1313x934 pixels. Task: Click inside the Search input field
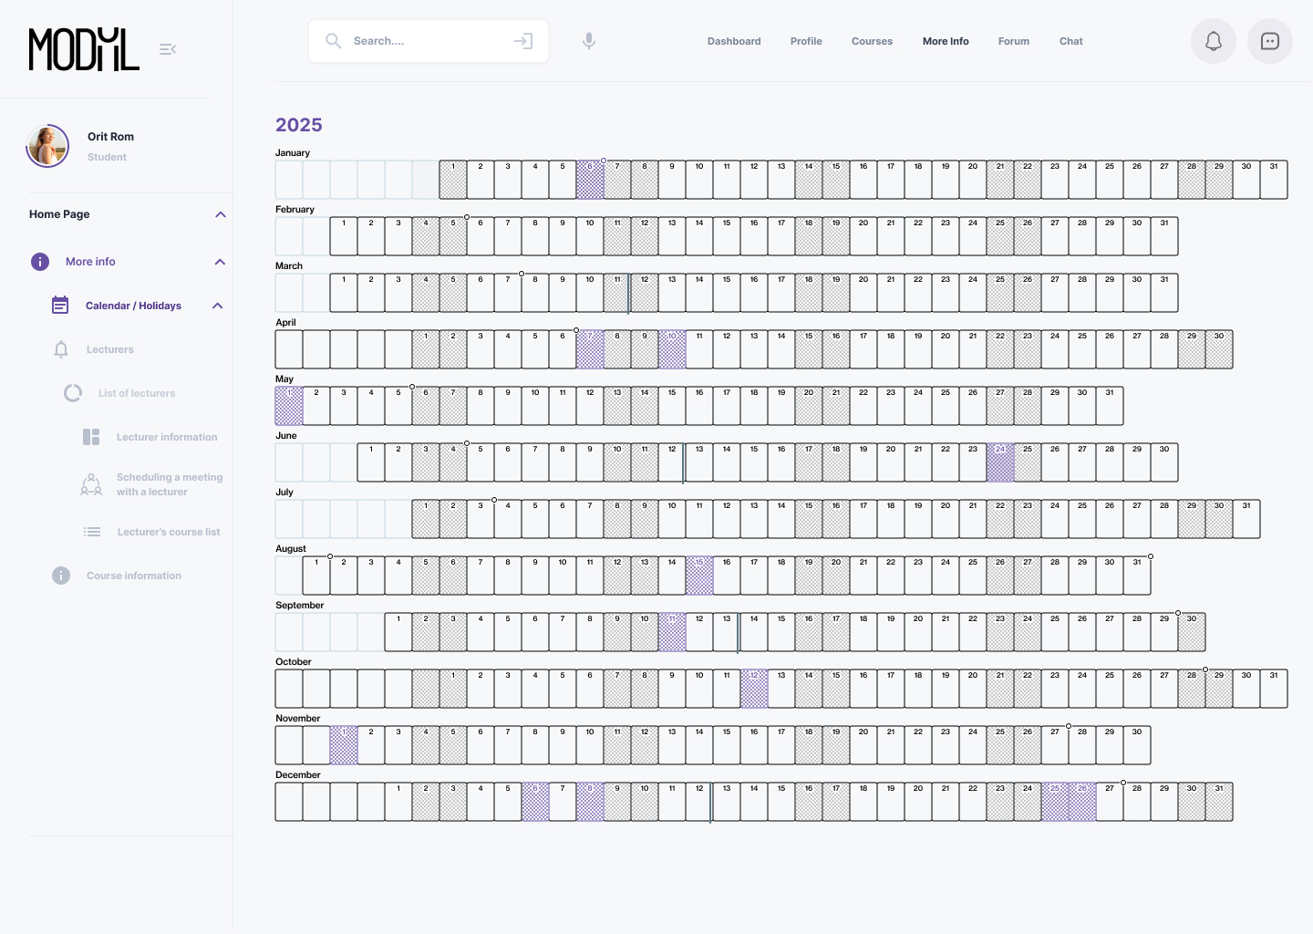[x=424, y=41]
